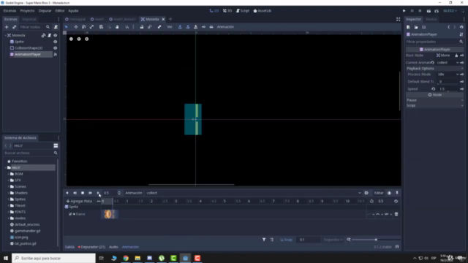Viewport: 468px width, 263px height.
Task: Click the lock selected object icon
Action: (142, 27)
